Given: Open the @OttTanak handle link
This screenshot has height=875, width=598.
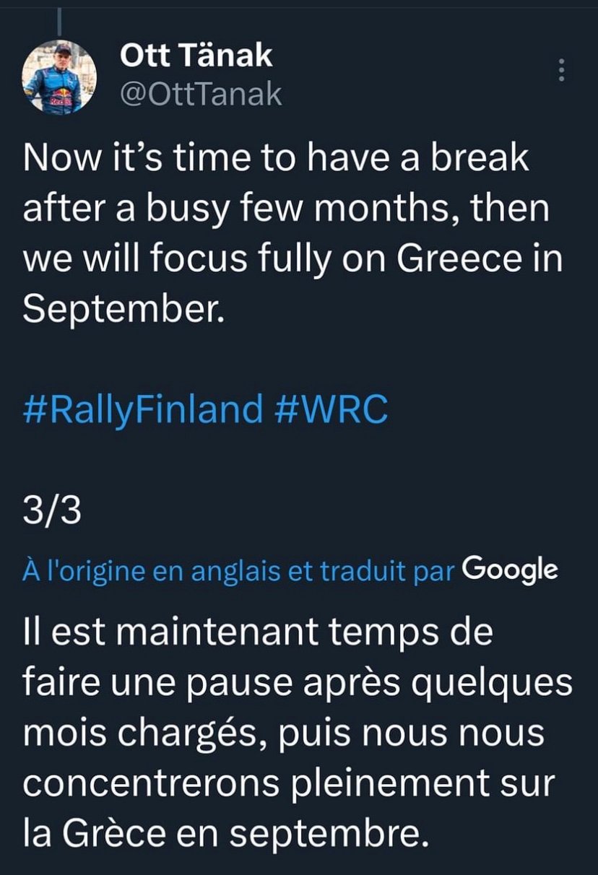Looking at the screenshot, I should pyautogui.click(x=199, y=95).
